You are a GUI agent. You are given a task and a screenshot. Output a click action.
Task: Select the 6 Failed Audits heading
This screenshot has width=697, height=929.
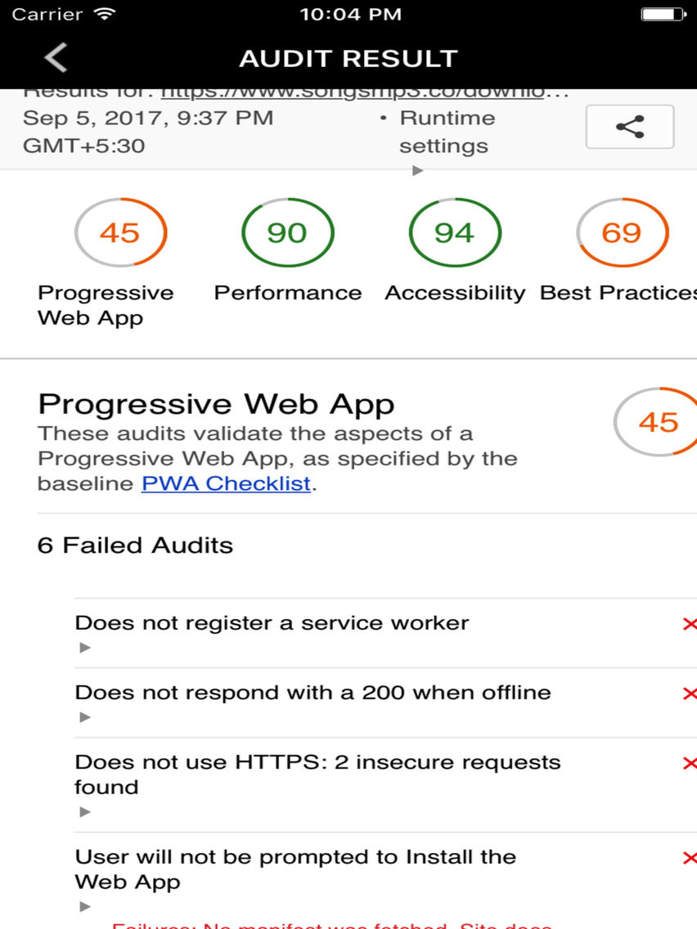[134, 545]
